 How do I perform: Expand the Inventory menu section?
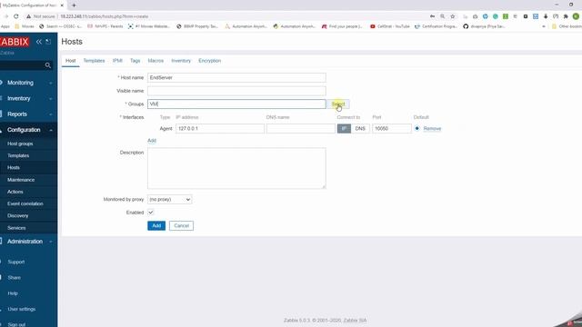[x=28, y=98]
